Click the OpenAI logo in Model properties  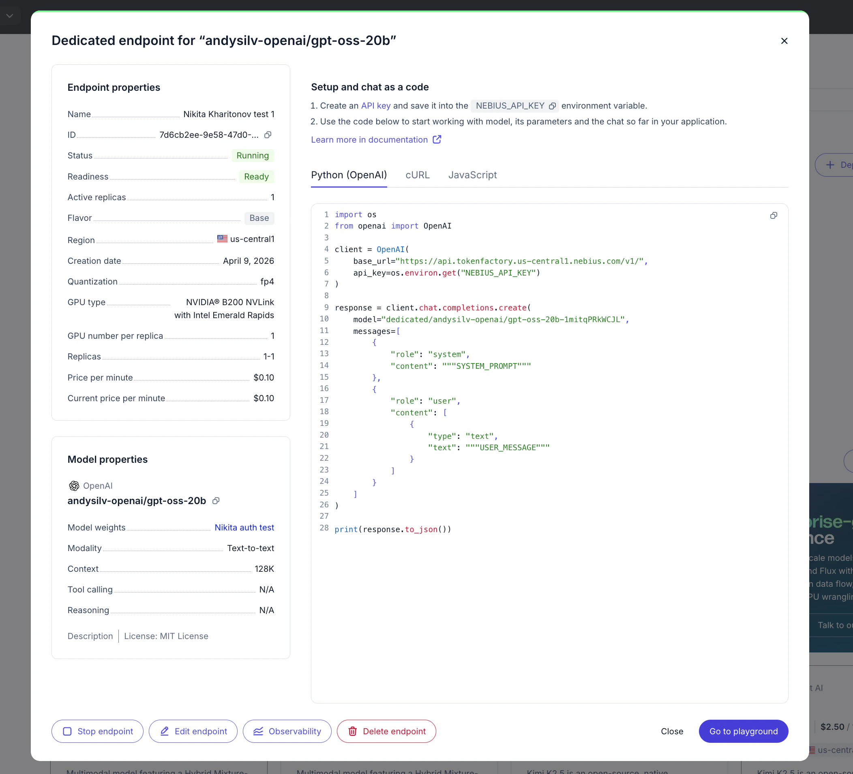[x=74, y=486]
